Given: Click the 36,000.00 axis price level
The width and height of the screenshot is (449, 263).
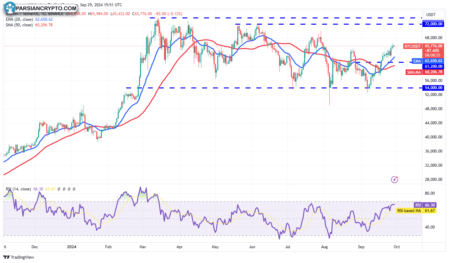Looking at the screenshot, I should (434, 151).
